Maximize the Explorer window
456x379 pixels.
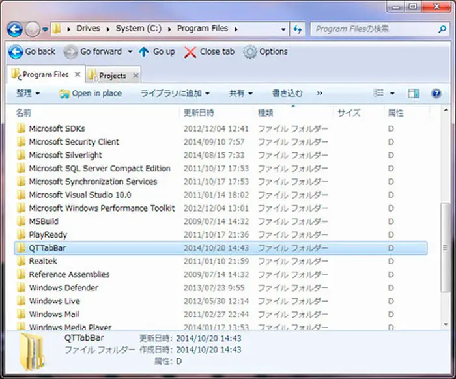[x=413, y=7]
